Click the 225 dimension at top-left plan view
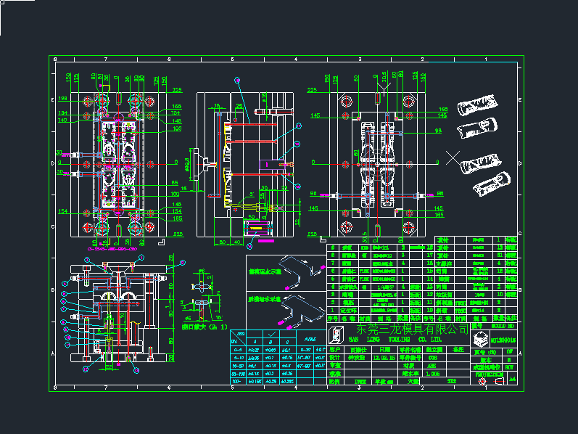This screenshot has width=578, height=434. (177, 91)
